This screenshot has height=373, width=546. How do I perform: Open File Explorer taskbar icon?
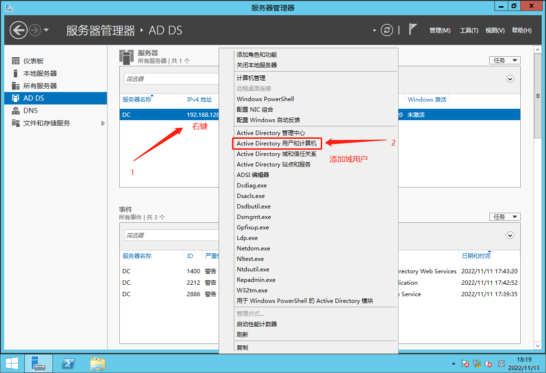pos(98,363)
